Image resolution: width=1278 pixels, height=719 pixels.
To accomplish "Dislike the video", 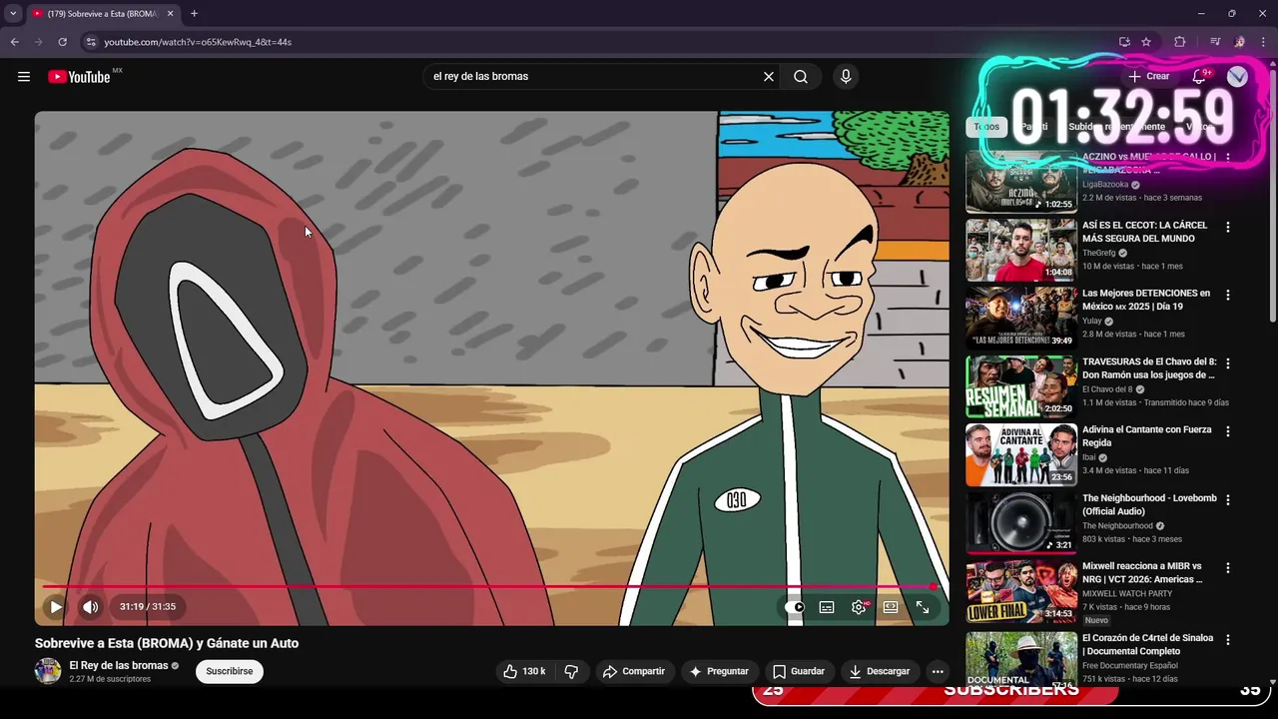I will click(x=571, y=671).
